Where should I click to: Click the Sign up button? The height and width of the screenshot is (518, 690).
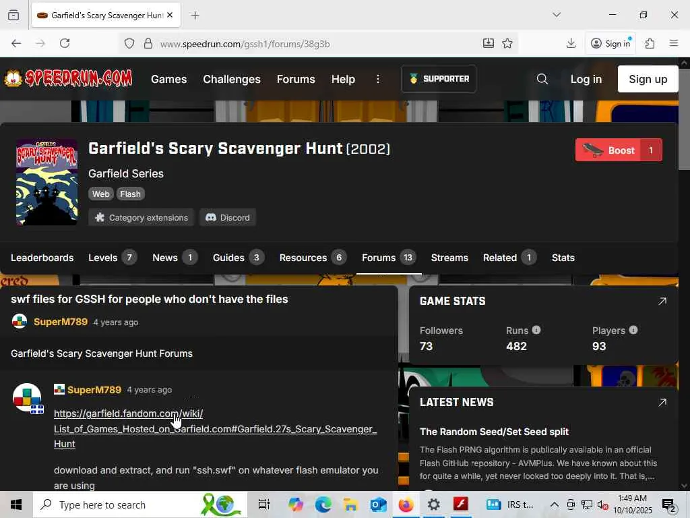(648, 79)
